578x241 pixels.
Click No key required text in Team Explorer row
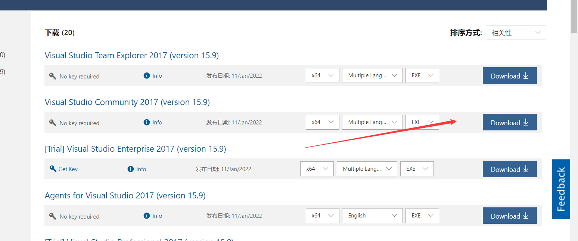click(x=80, y=76)
